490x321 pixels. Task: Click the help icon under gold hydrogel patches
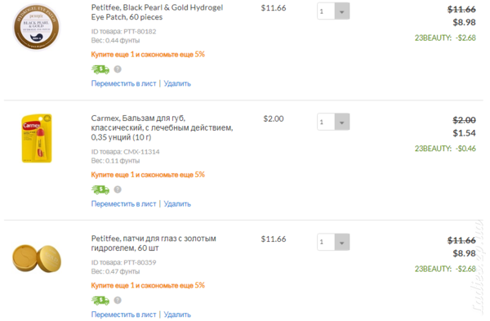click(x=118, y=301)
